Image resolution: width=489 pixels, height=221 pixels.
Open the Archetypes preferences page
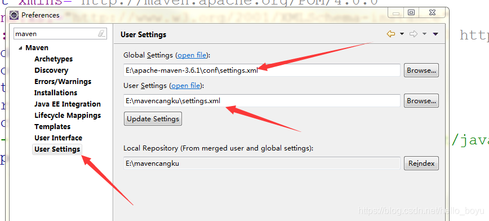point(54,59)
